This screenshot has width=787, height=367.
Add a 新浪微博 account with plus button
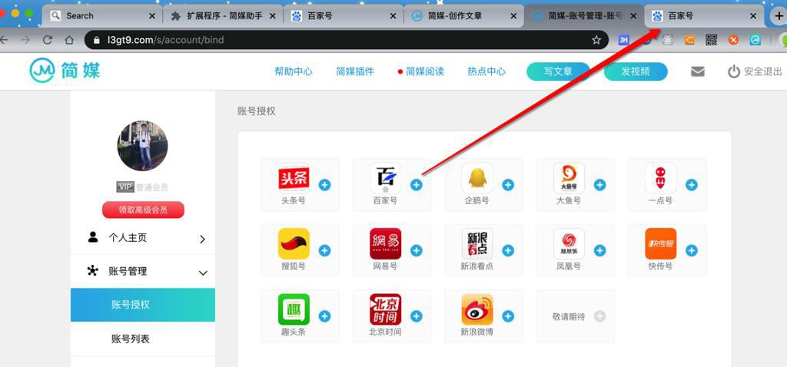tap(508, 316)
